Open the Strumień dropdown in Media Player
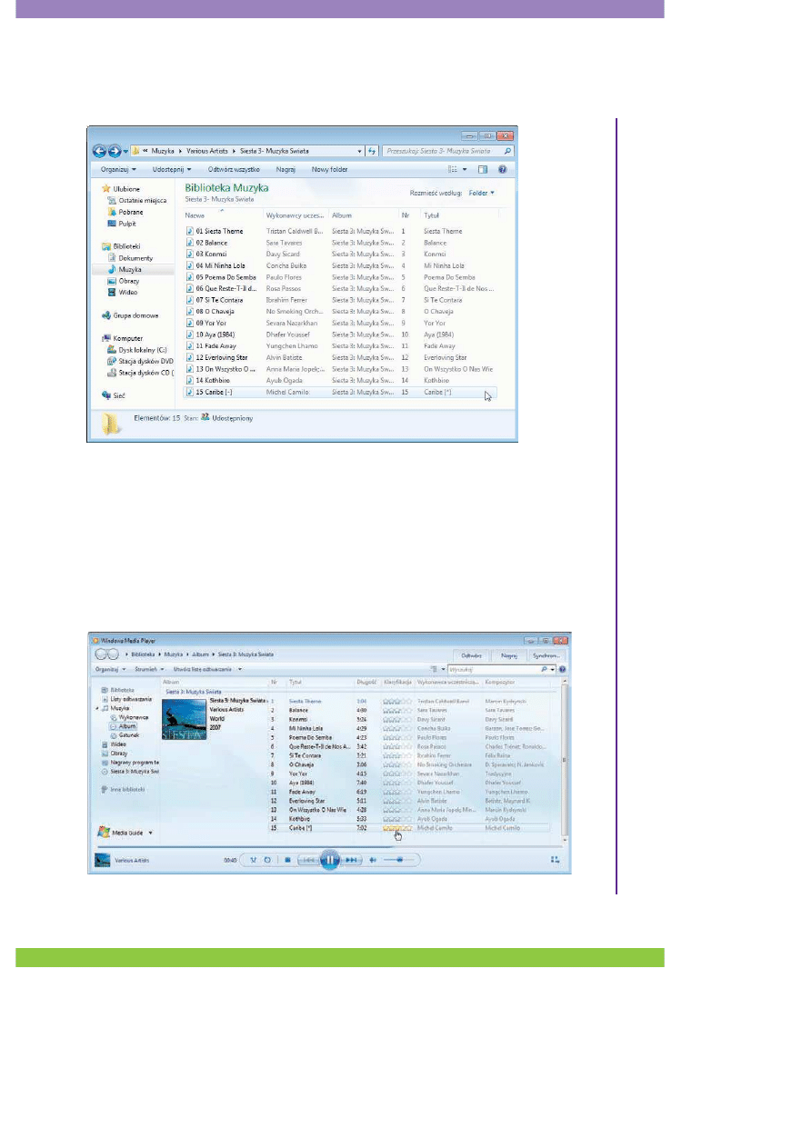The width and height of the screenshot is (812, 1148). pos(149,669)
